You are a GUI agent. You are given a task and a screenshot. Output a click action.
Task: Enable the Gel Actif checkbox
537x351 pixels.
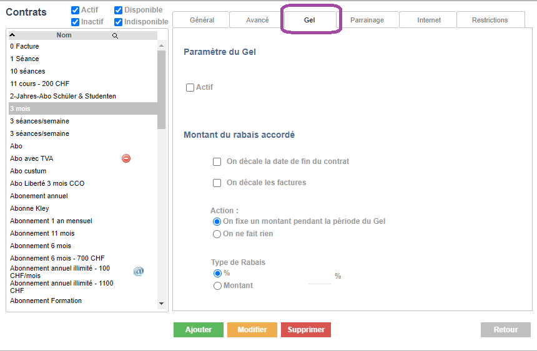190,88
